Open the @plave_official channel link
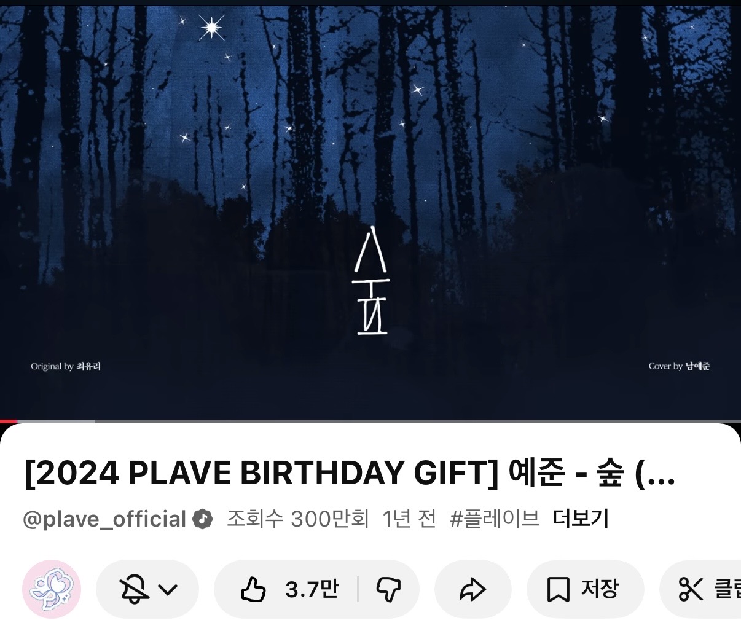Image resolution: width=741 pixels, height=639 pixels. tap(104, 519)
